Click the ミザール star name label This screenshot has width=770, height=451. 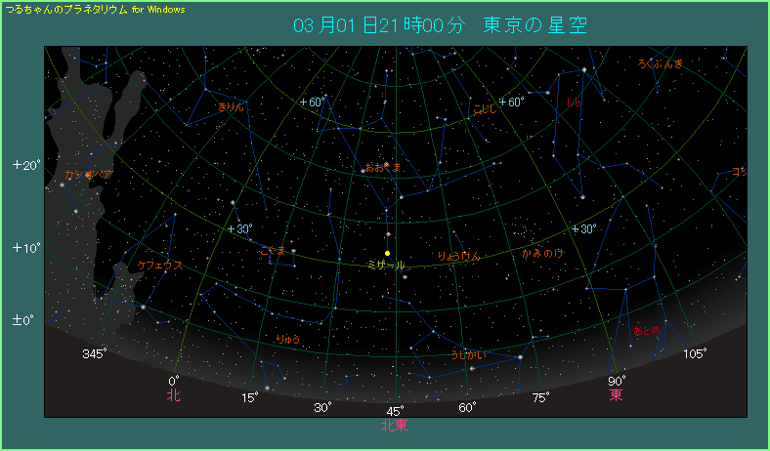385,265
